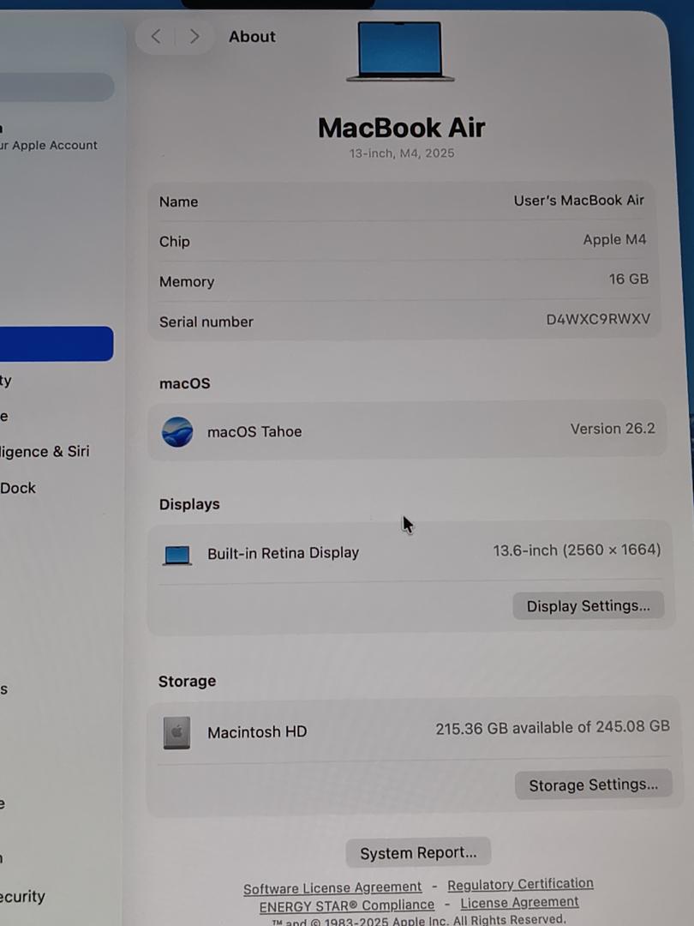Image resolution: width=694 pixels, height=926 pixels.
Task: Click the Macintosh HD drive icon
Action: [x=176, y=732]
